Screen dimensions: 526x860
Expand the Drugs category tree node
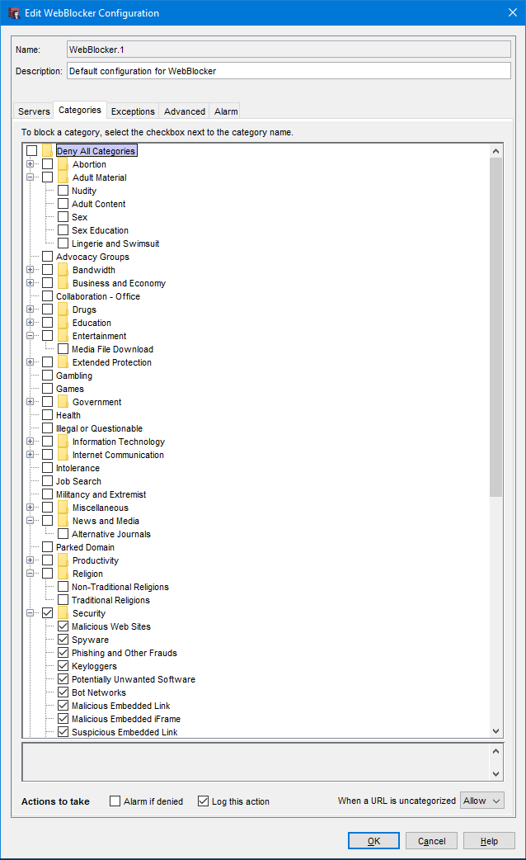[x=31, y=310]
